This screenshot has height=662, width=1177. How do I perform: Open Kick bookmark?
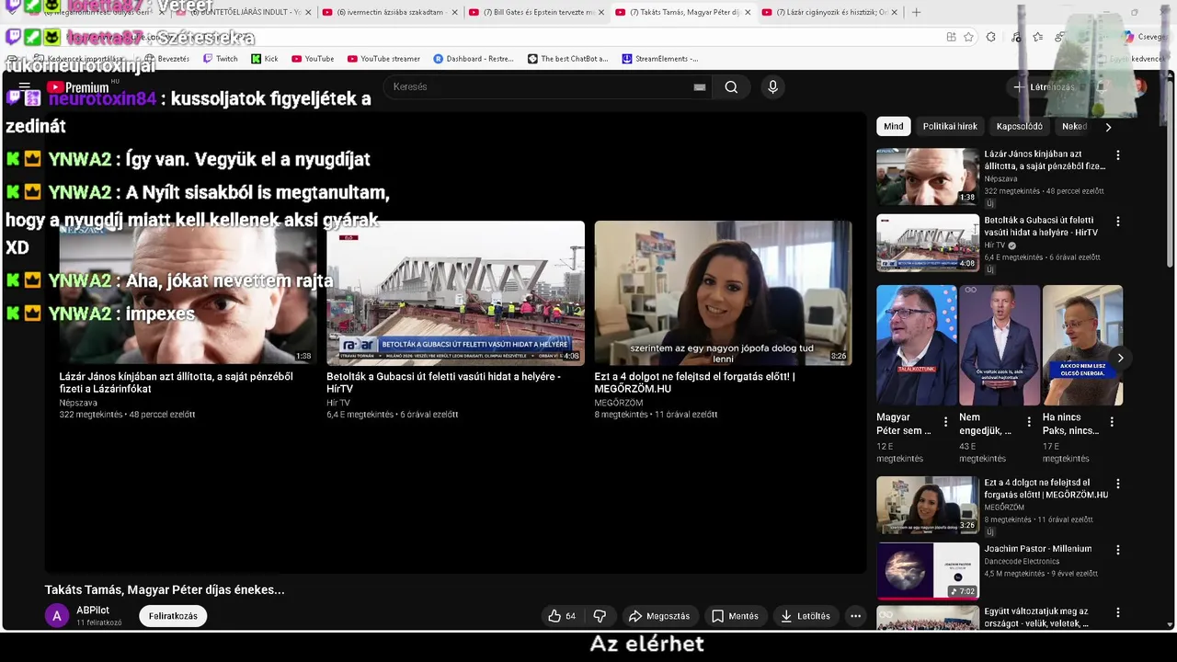pyautogui.click(x=264, y=59)
